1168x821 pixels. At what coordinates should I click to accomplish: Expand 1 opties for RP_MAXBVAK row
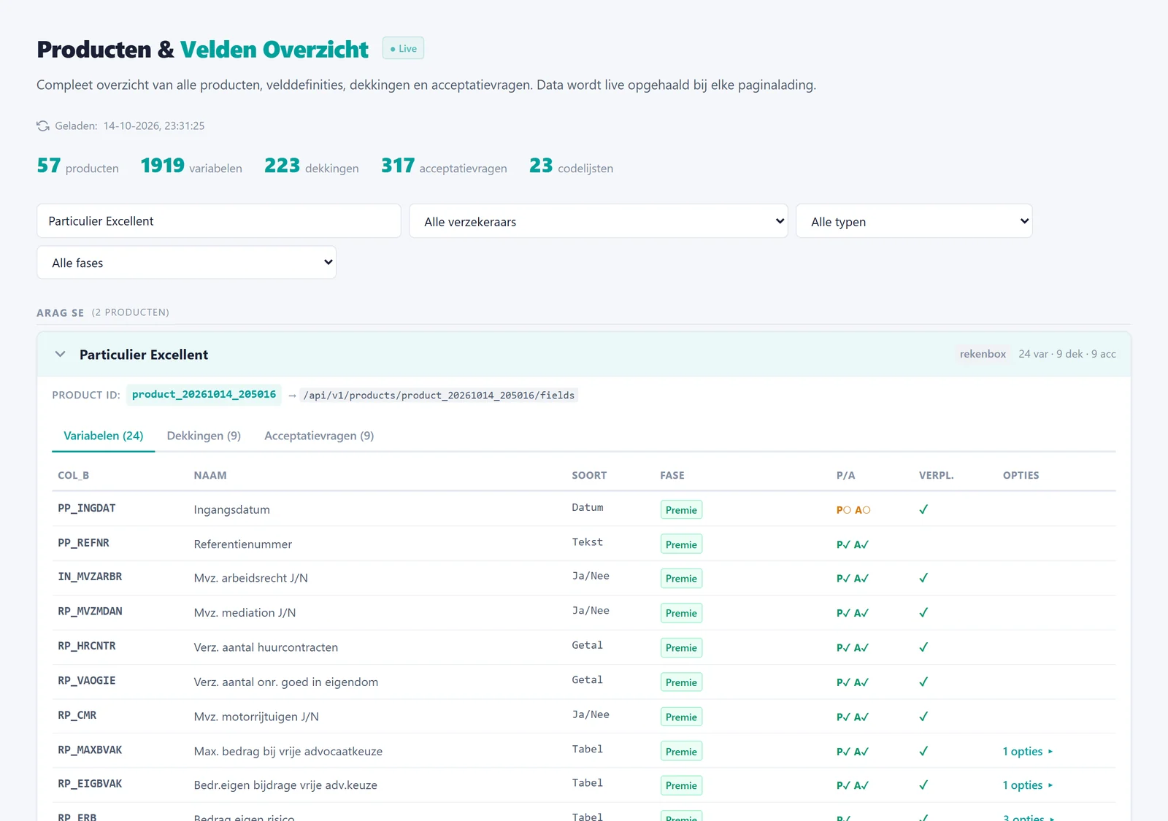(1028, 751)
